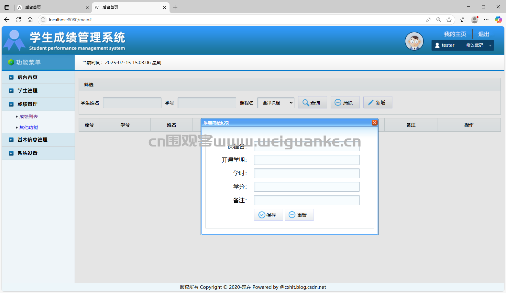Focus the 课程名 field in dialog
The height and width of the screenshot is (293, 506).
[307, 146]
